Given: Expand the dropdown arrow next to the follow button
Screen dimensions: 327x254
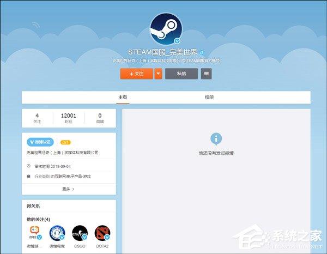Looking at the screenshot, I should (x=158, y=74).
